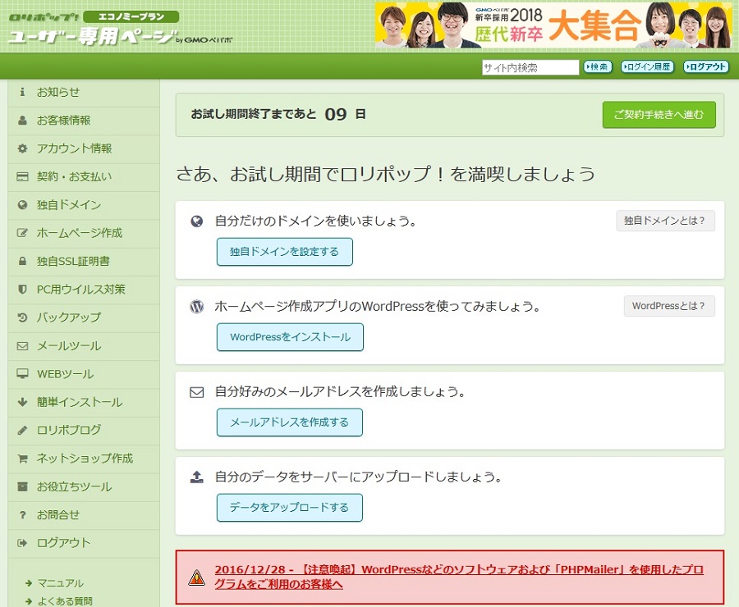This screenshot has width=739, height=607.
Task: Click the envelope icon beside メールツール
Action: click(x=22, y=345)
